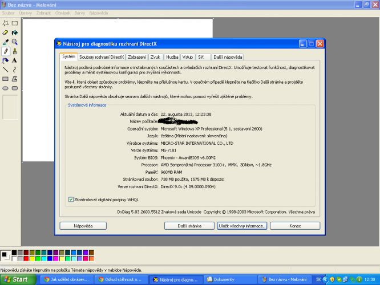Image resolution: width=380 pixels, height=285 pixels.
Task: Click the memory value '960MB RAM'
Action: (x=171, y=172)
